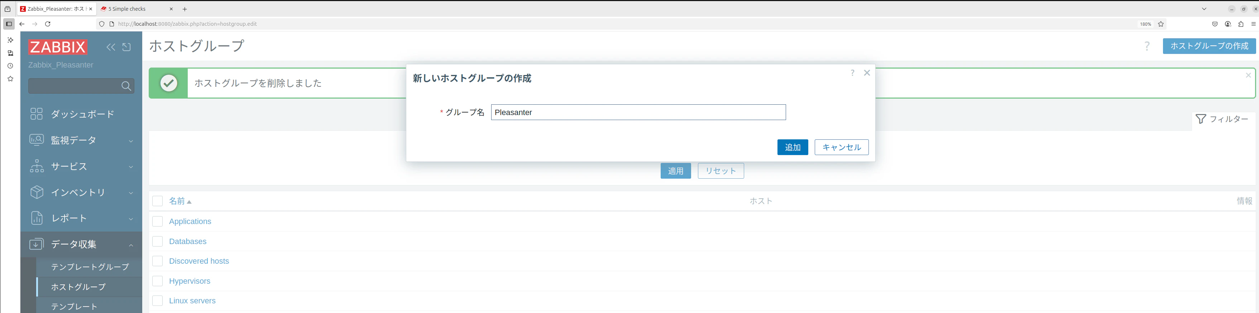
Task: Click the リセット filter button
Action: point(721,171)
